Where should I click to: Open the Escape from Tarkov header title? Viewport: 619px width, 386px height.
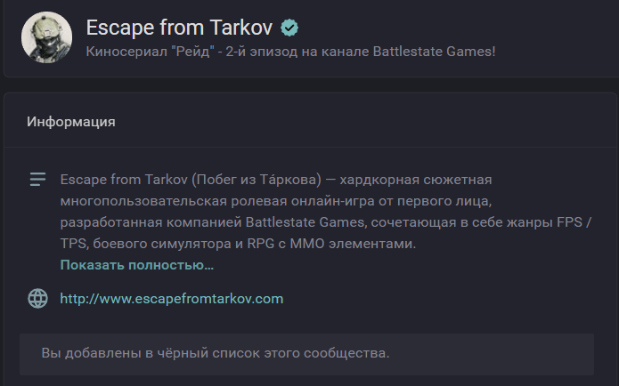pyautogui.click(x=177, y=28)
